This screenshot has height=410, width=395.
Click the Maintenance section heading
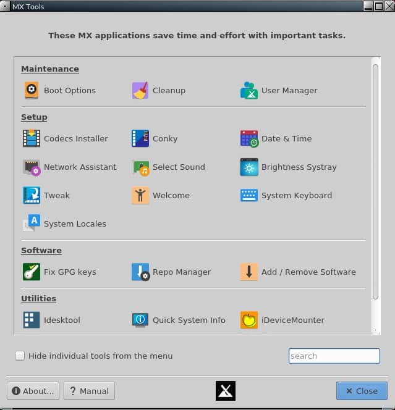[x=50, y=69]
